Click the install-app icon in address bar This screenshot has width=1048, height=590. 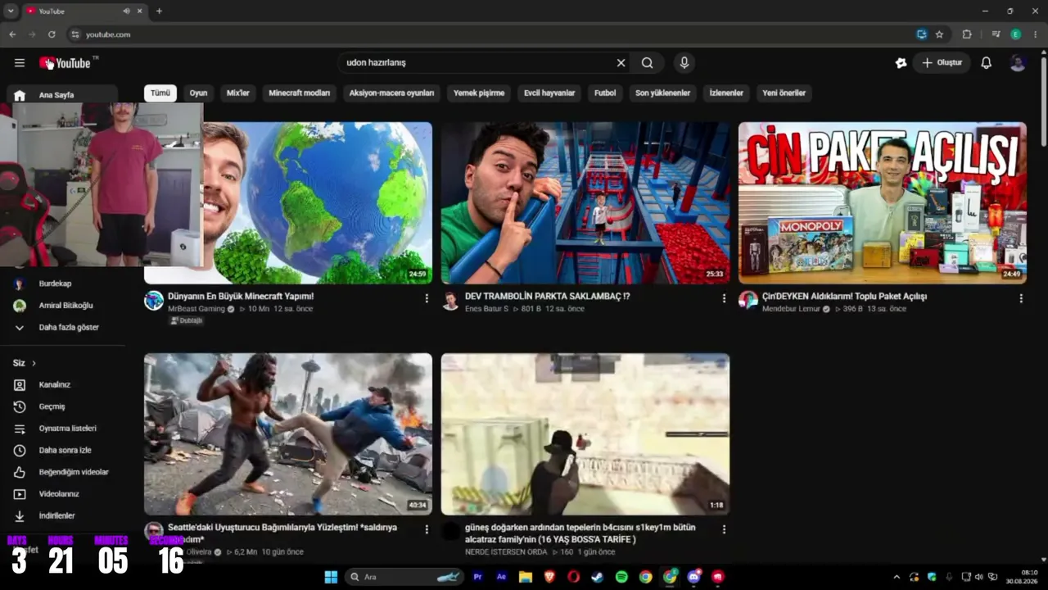921,34
